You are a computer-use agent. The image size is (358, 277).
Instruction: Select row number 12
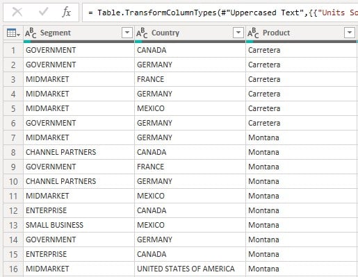click(x=13, y=210)
